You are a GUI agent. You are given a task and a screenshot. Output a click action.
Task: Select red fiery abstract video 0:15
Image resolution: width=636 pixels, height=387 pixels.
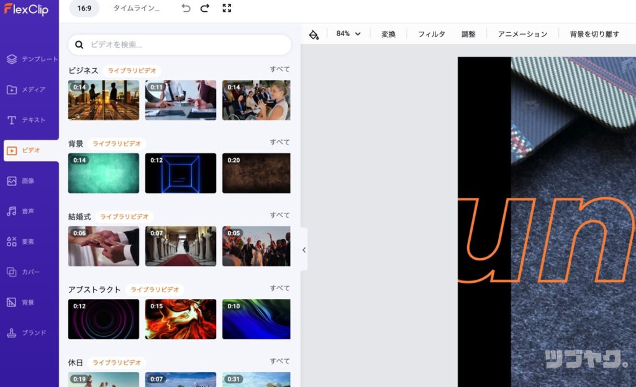pos(181,319)
